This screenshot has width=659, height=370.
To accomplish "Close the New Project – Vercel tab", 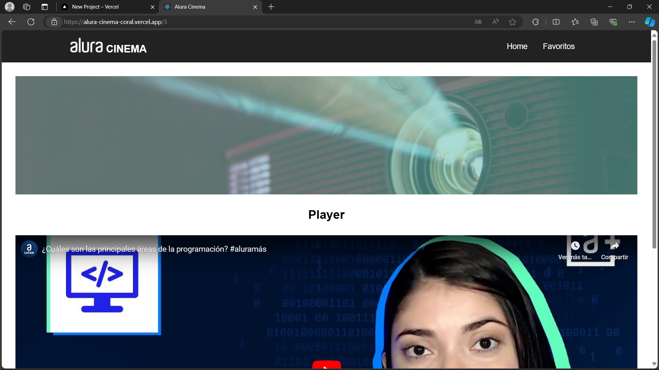I will pos(152,7).
